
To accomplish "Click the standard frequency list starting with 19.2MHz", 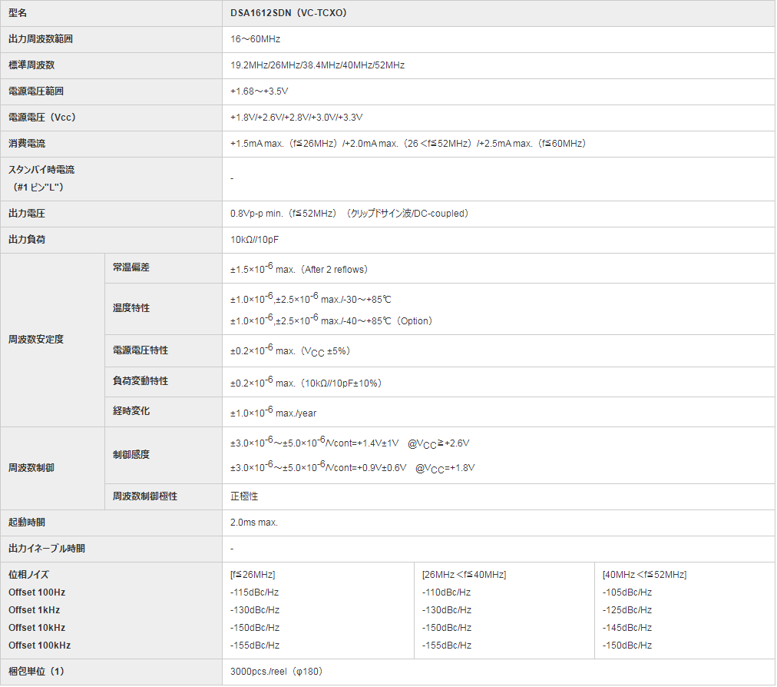I will coord(317,65).
